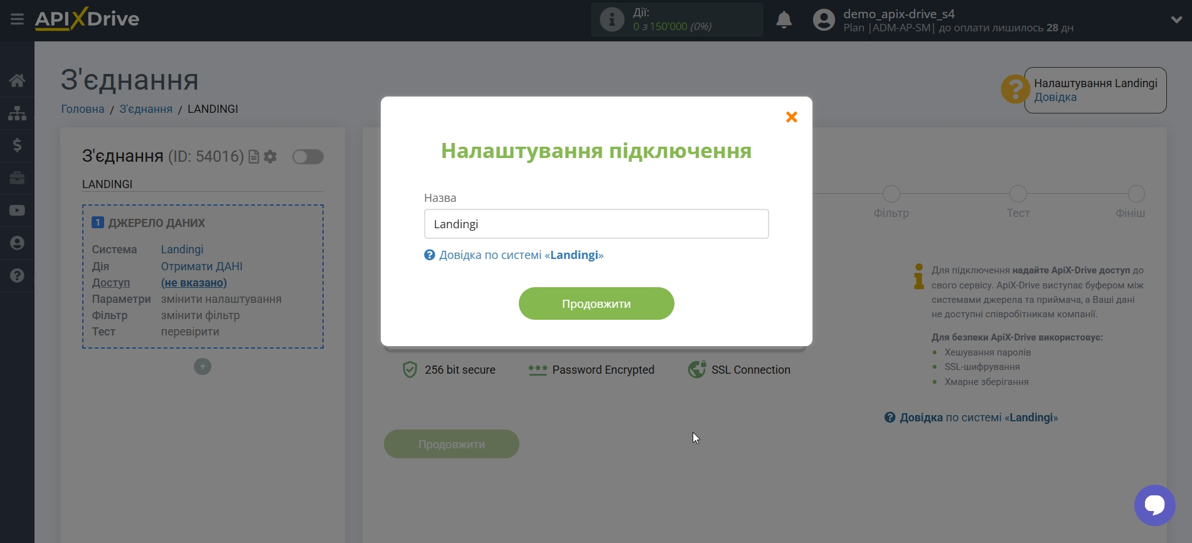Go to the З'єднання breadcrumb
The width and height of the screenshot is (1192, 543).
pos(146,109)
